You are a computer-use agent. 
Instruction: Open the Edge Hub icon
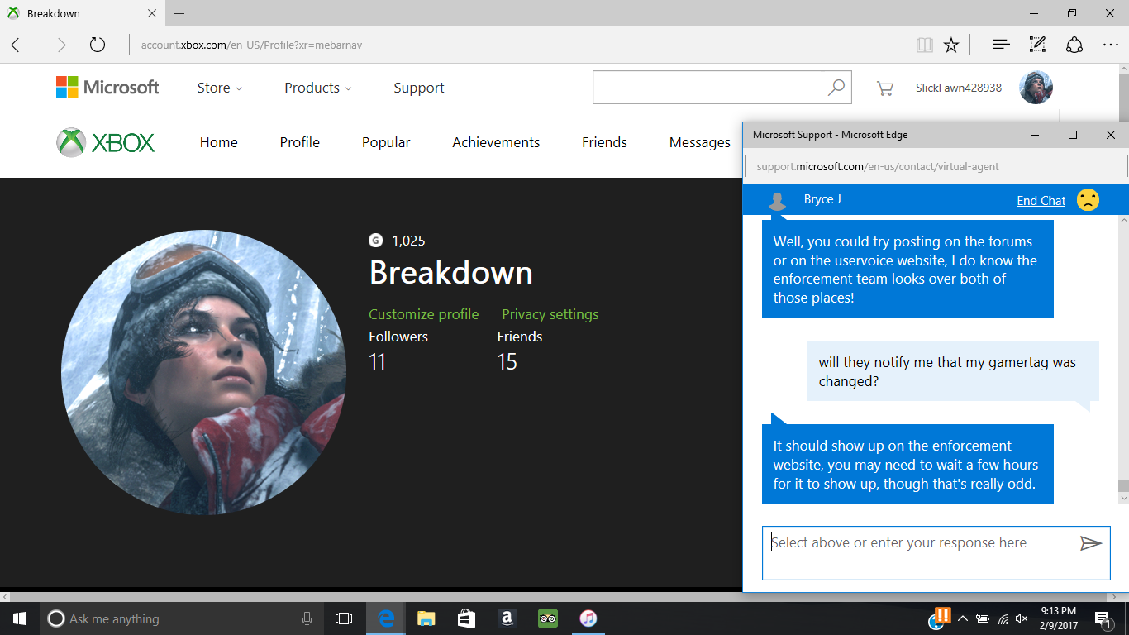point(1002,45)
